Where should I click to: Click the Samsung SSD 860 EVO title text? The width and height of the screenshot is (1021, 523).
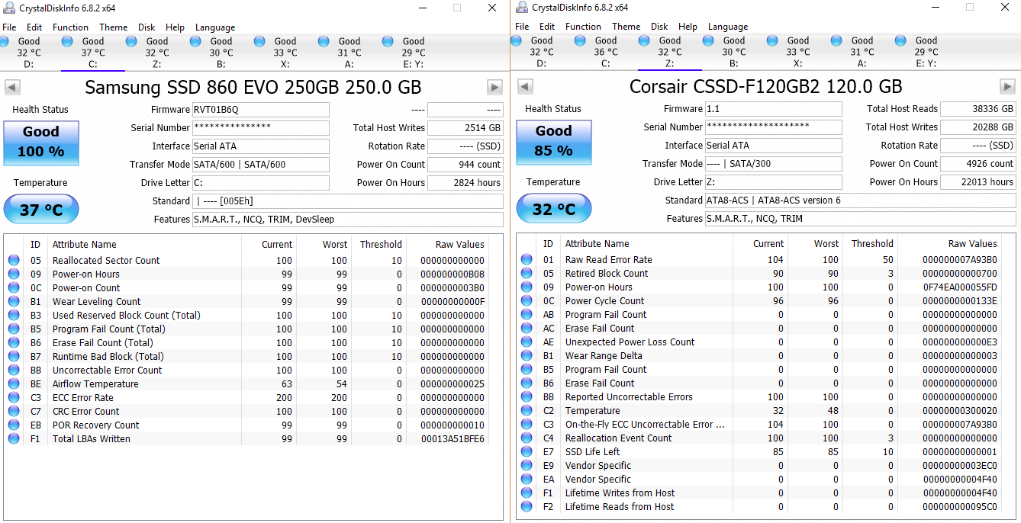tap(253, 87)
